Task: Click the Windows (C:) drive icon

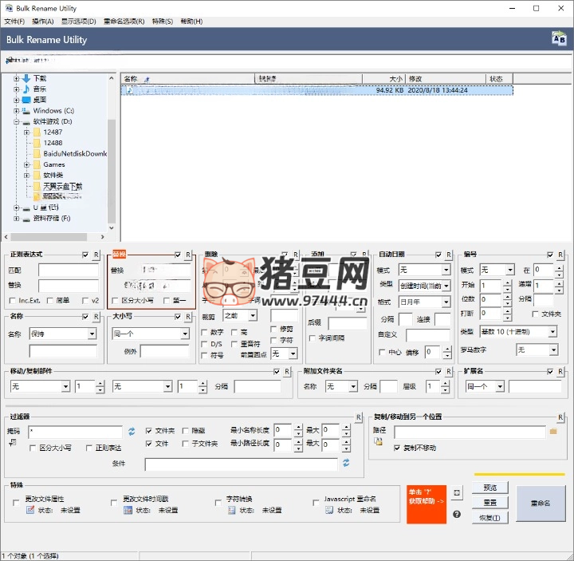Action: pos(26,110)
